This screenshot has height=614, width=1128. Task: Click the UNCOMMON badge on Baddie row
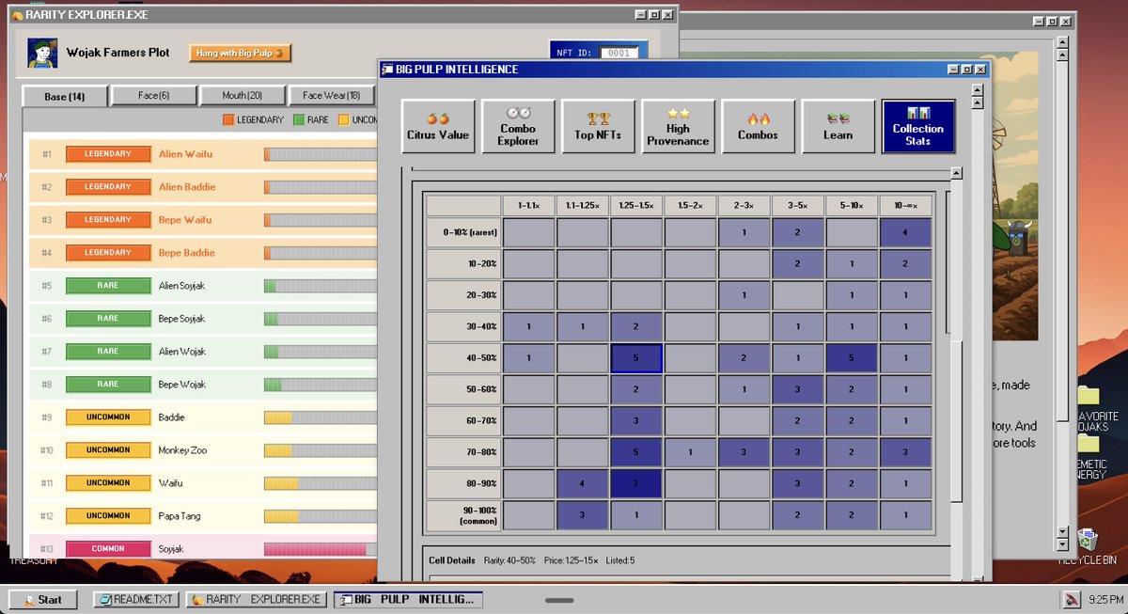point(108,417)
